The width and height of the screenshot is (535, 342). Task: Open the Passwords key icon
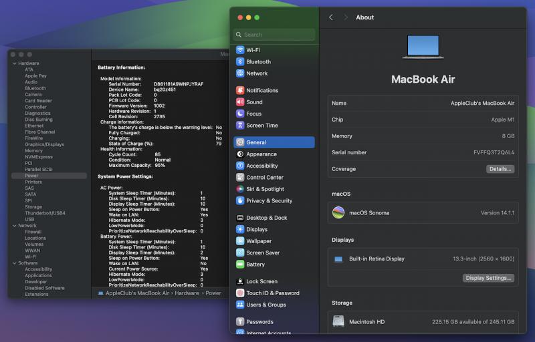pyautogui.click(x=240, y=321)
